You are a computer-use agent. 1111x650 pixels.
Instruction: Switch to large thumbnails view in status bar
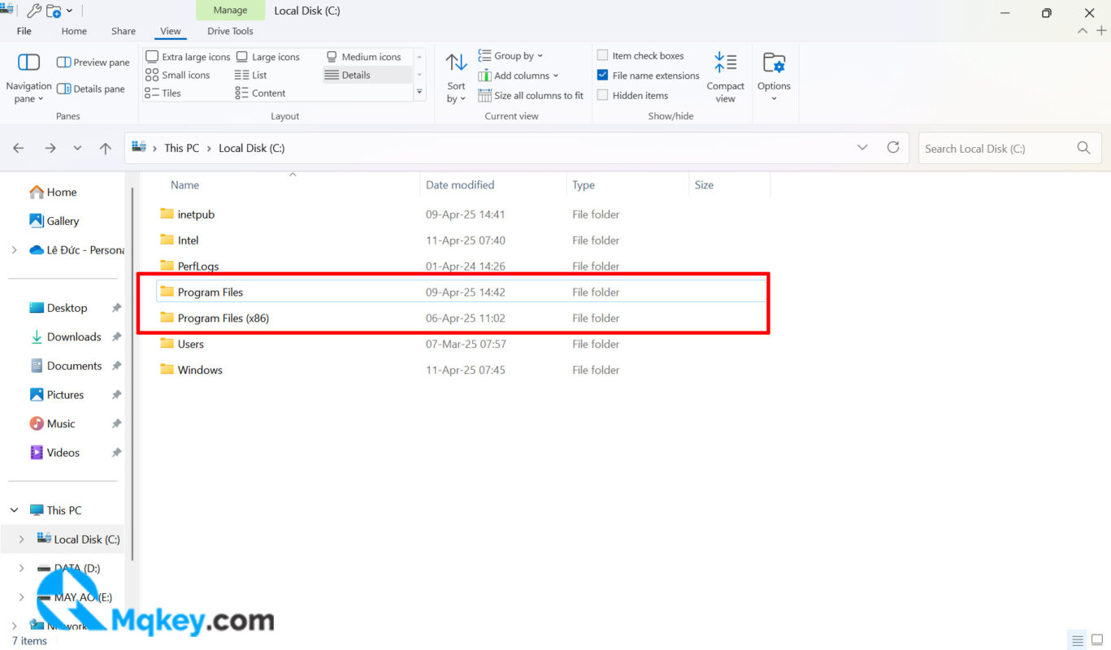pyautogui.click(x=1096, y=640)
